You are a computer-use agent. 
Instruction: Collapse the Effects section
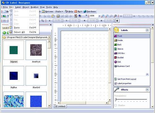[147, 90]
